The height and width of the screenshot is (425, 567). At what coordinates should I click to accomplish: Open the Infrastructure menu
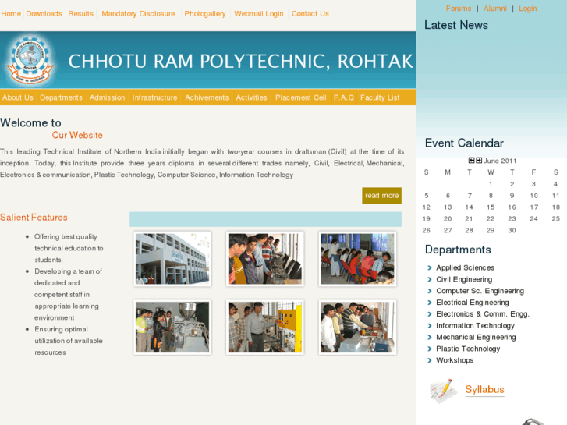pyautogui.click(x=154, y=97)
